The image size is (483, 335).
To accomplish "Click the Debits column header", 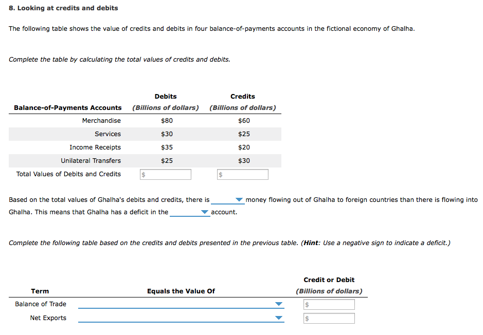I will (166, 97).
